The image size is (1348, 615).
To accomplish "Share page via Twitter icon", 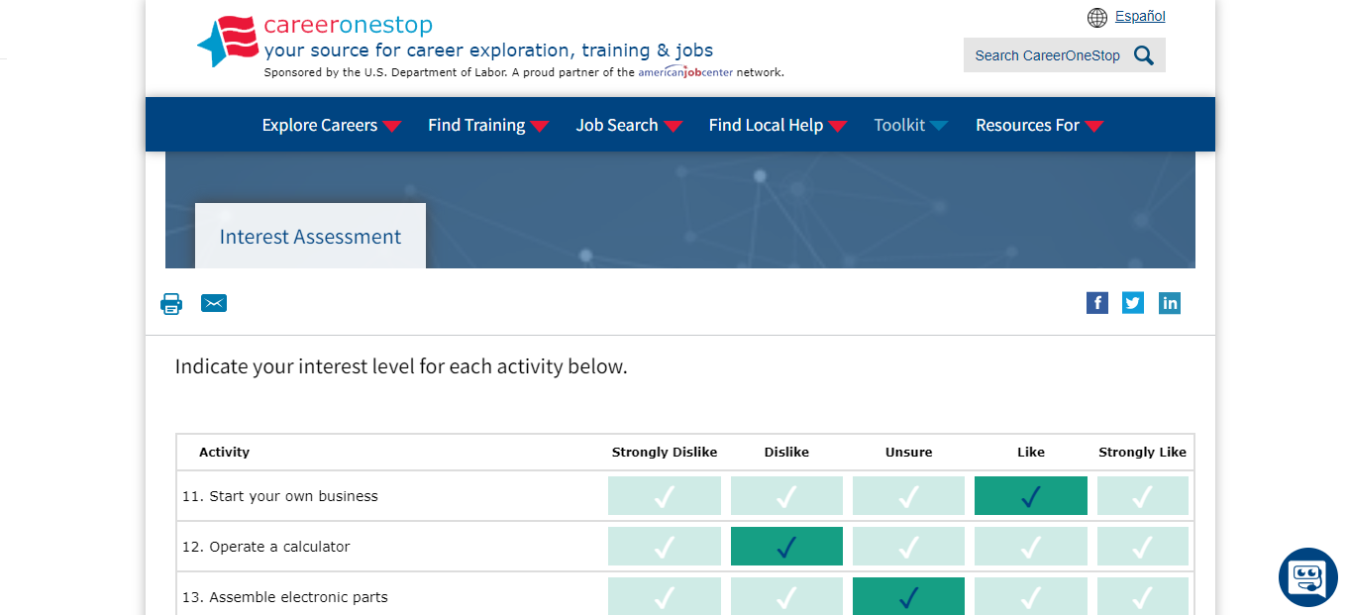I will (1133, 303).
